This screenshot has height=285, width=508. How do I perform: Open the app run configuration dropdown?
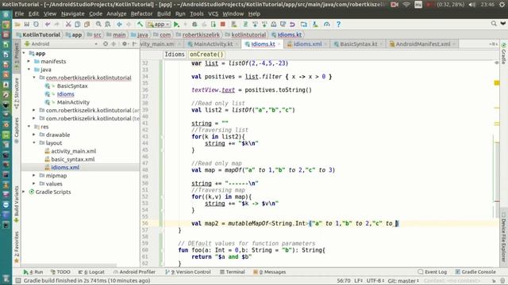click(x=159, y=25)
